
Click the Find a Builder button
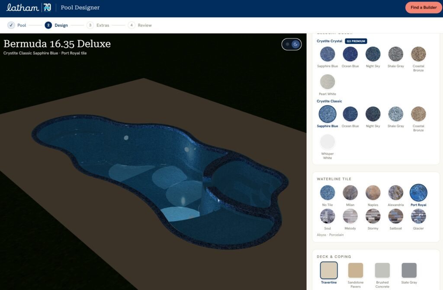[424, 8]
